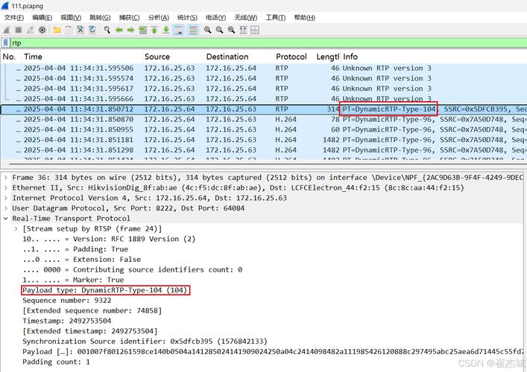Open the 无线(W) menu
Image resolution: width=527 pixels, height=372 pixels.
(x=246, y=17)
